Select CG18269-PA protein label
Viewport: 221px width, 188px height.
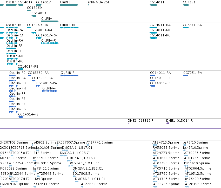(x=38, y=73)
